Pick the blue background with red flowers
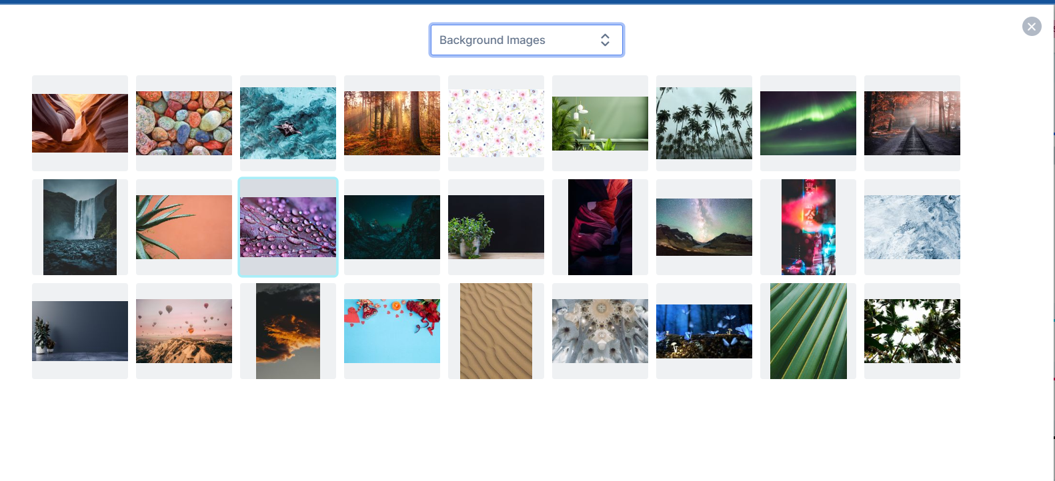This screenshot has width=1055, height=481. 392,331
